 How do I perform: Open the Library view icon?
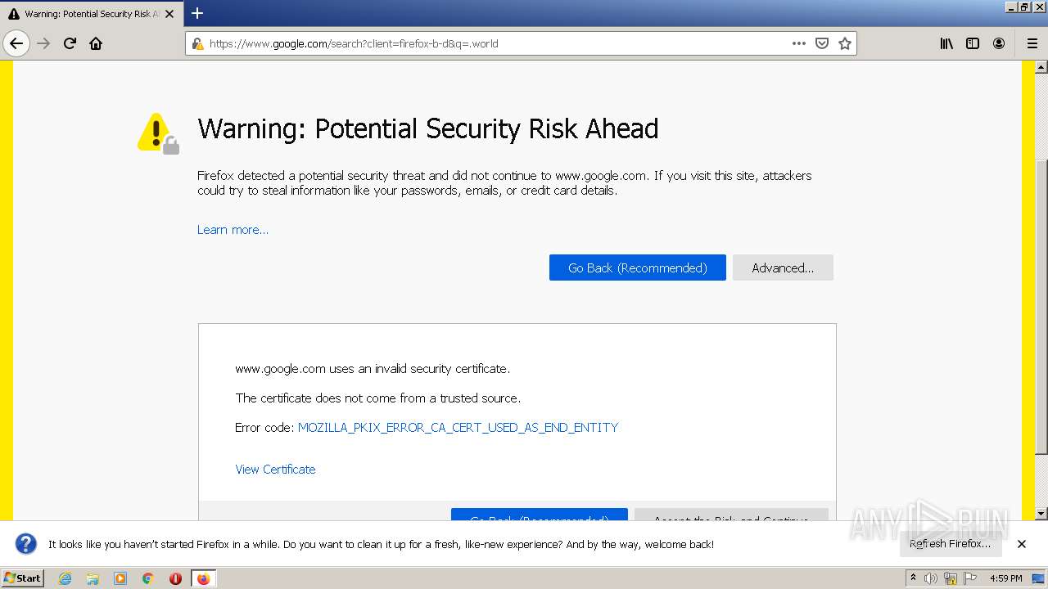pyautogui.click(x=946, y=43)
